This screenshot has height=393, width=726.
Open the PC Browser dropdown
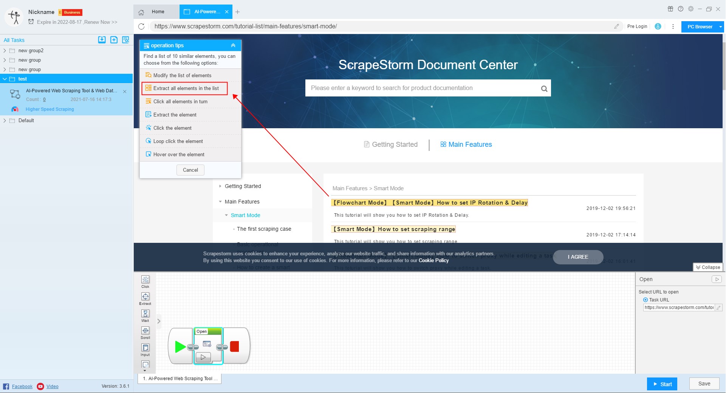coord(702,26)
